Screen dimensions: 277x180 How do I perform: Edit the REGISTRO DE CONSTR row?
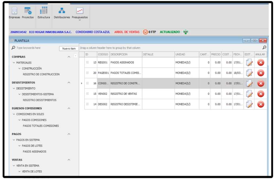pyautogui.click(x=249, y=83)
